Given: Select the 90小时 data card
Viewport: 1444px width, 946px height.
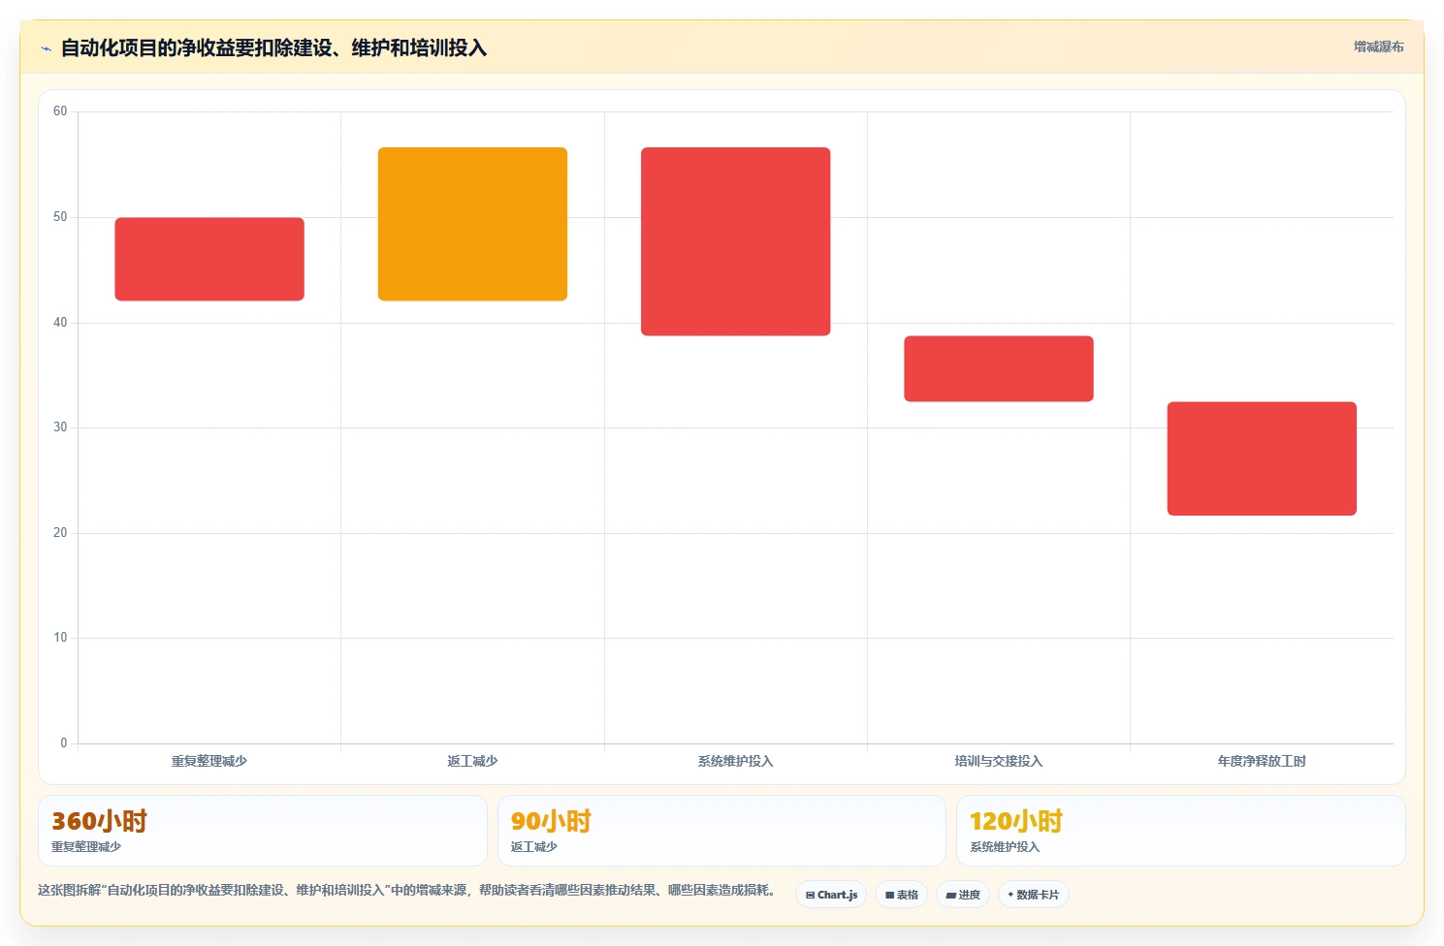Looking at the screenshot, I should pos(722,831).
